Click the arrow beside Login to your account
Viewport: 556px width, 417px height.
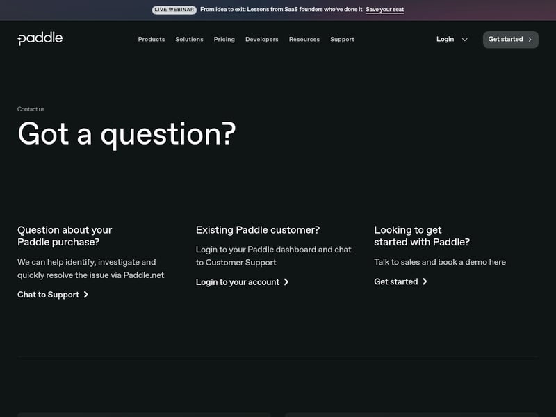286,282
